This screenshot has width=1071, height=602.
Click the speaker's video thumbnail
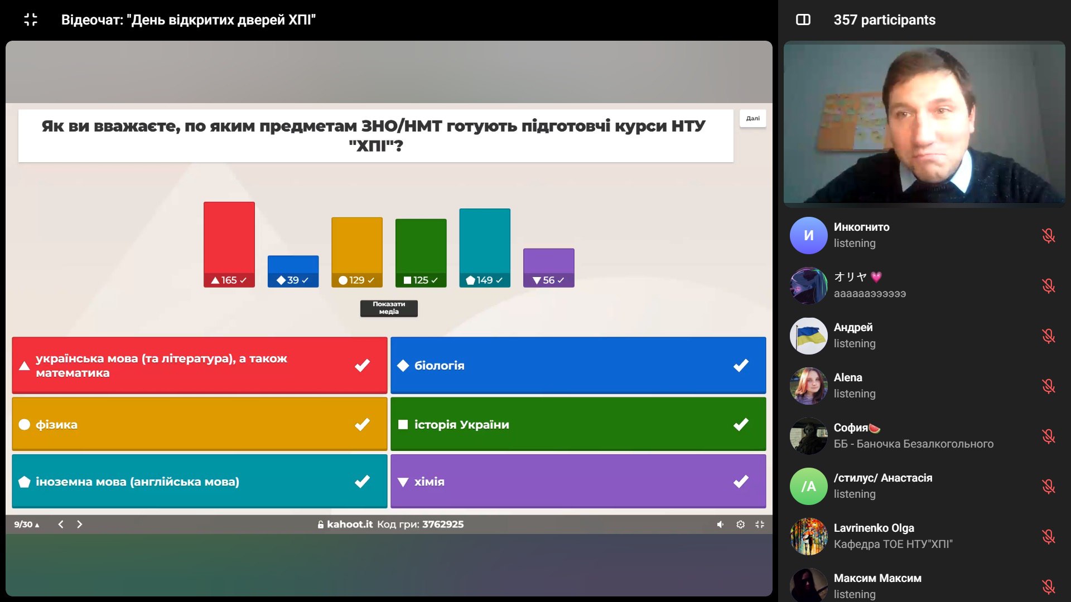point(924,123)
